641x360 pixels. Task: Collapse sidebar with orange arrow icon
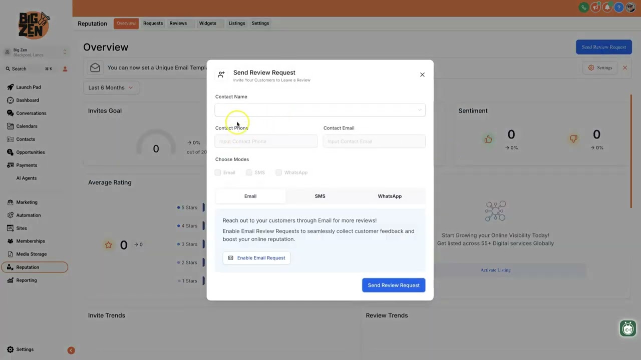point(71,350)
